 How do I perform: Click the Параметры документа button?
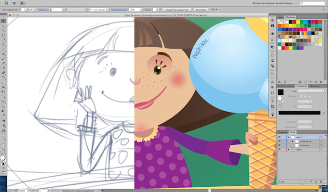[x=177, y=10]
